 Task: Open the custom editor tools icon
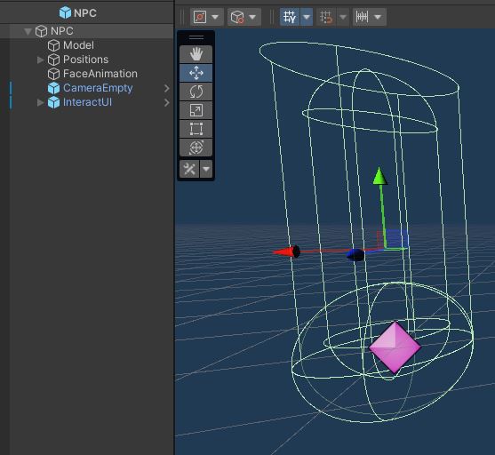point(189,169)
